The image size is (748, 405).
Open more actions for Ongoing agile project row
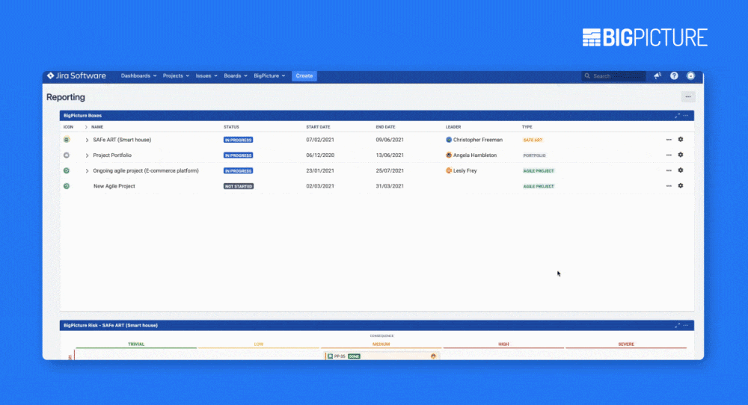669,170
